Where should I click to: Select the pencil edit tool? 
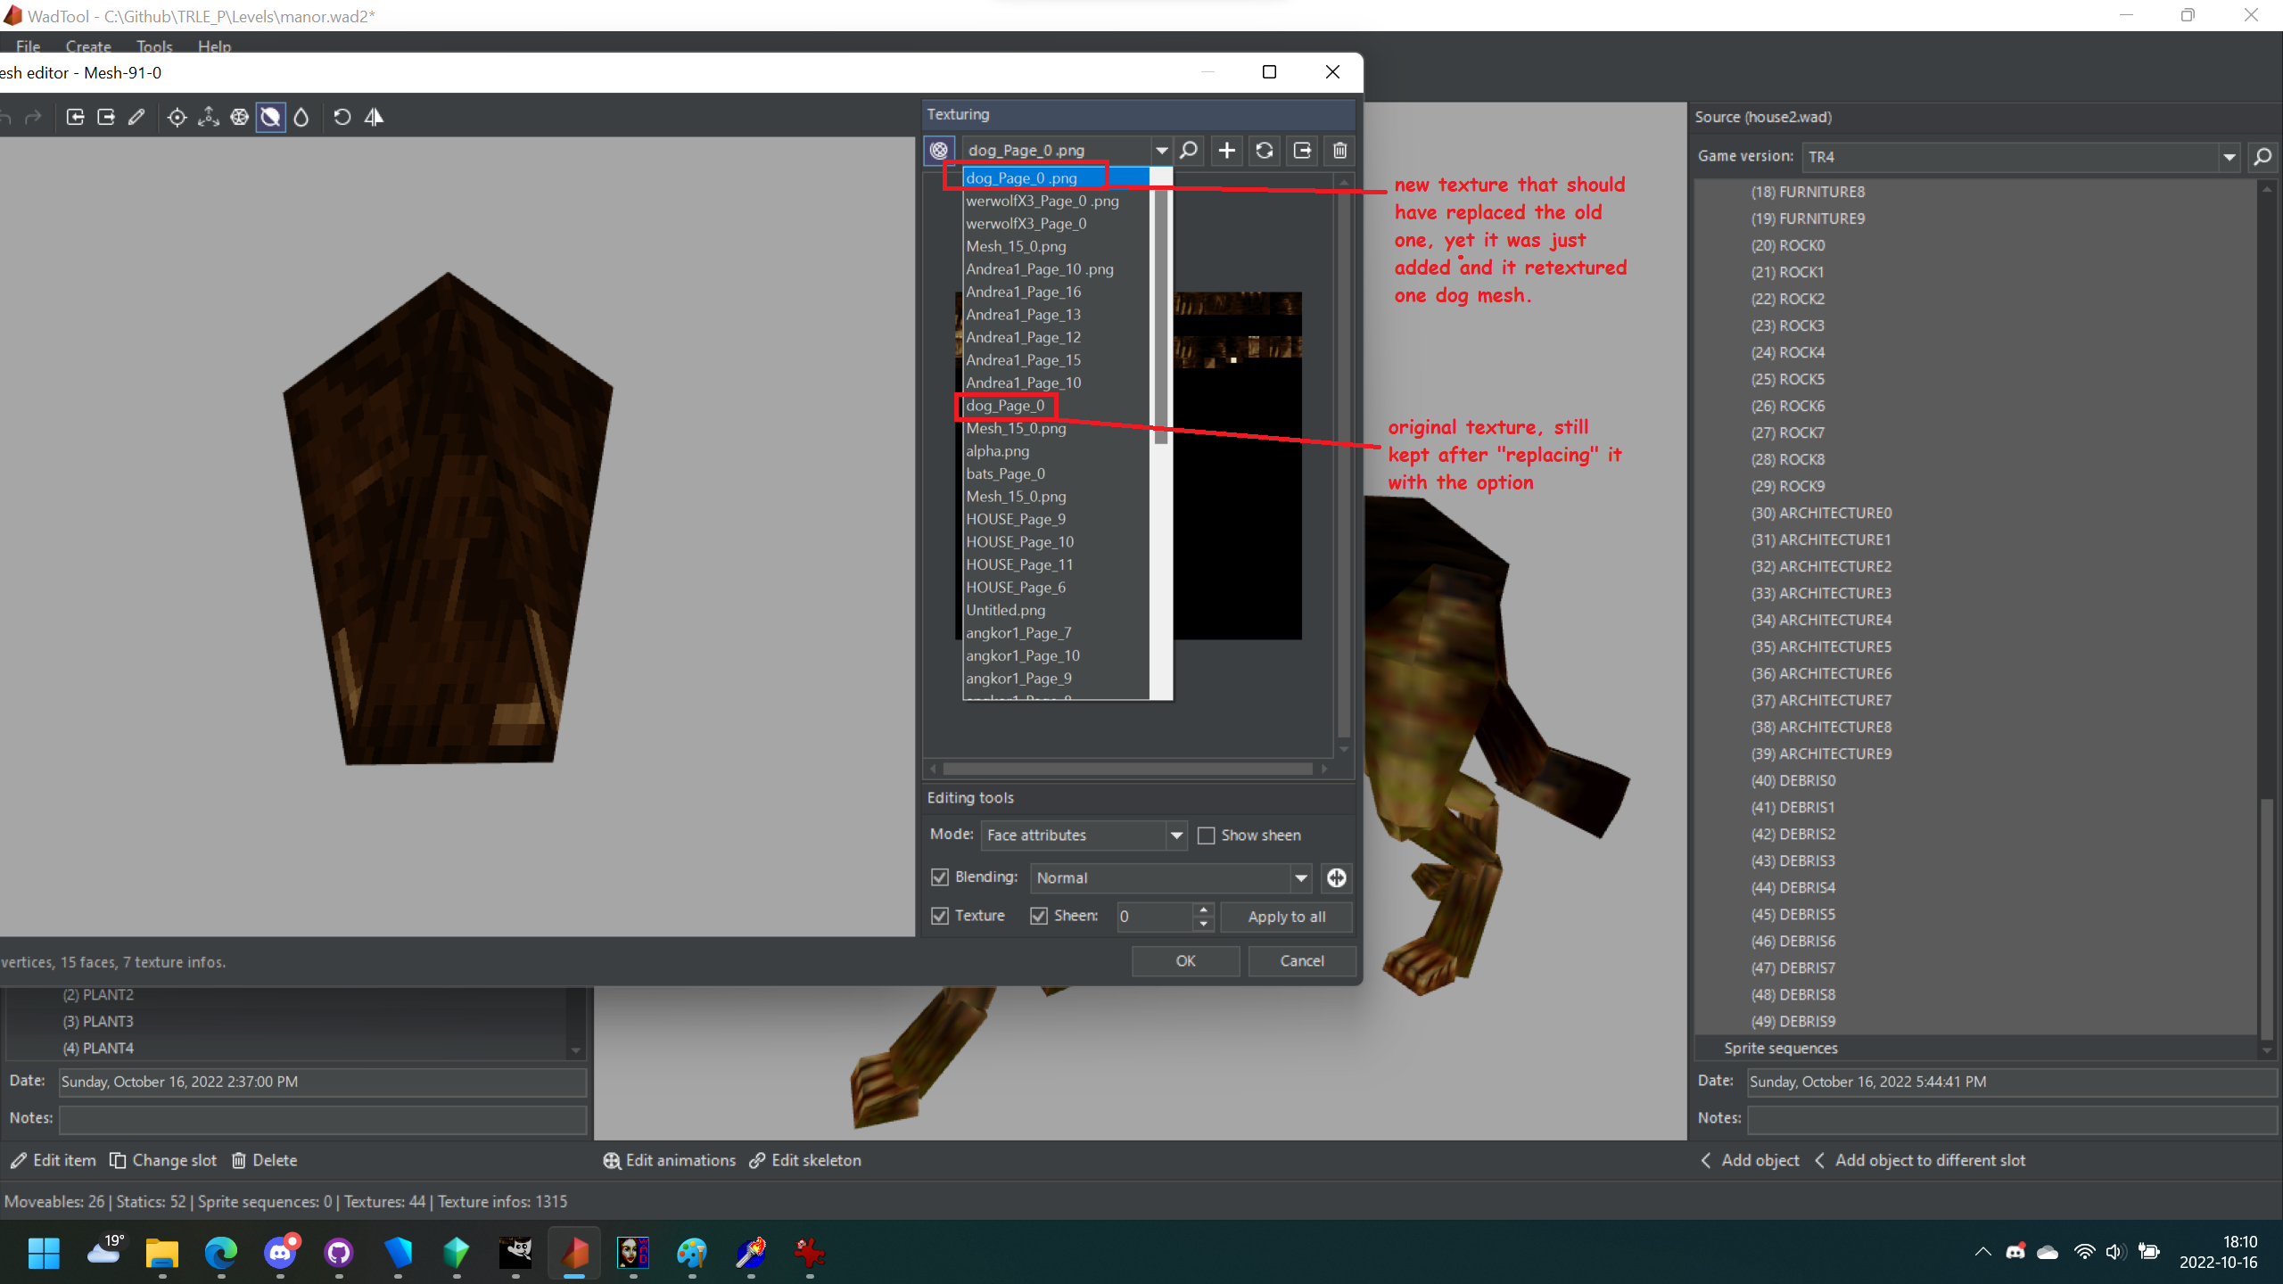click(x=136, y=117)
